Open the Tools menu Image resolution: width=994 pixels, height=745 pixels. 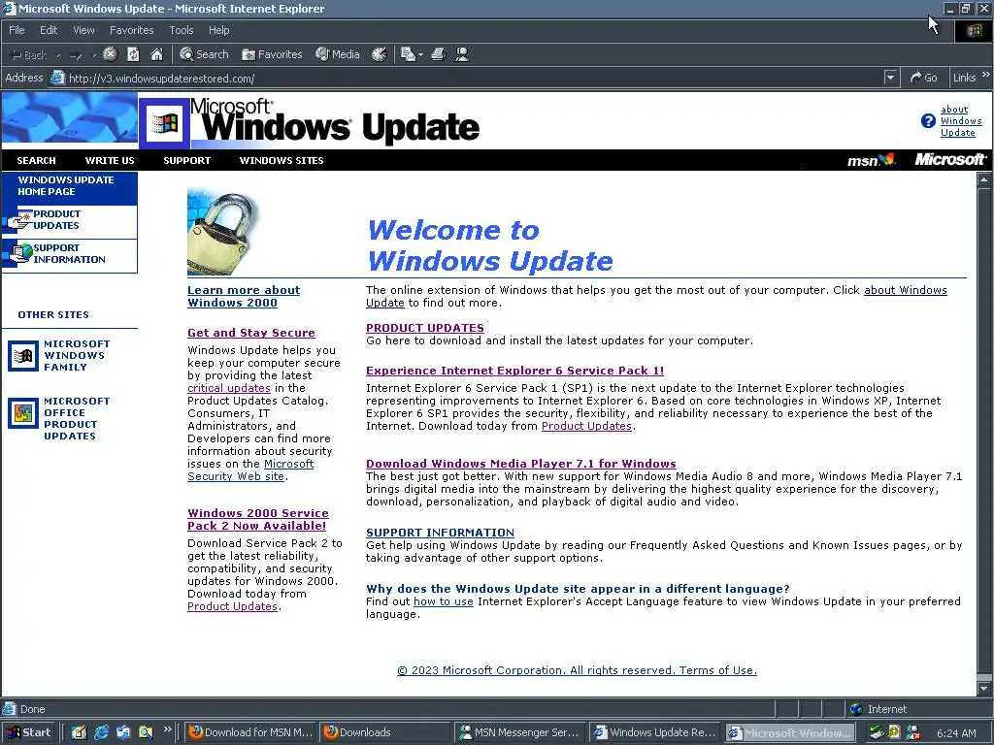[182, 30]
